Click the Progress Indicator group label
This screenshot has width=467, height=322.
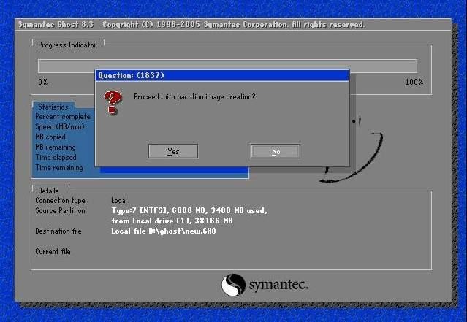(67, 45)
